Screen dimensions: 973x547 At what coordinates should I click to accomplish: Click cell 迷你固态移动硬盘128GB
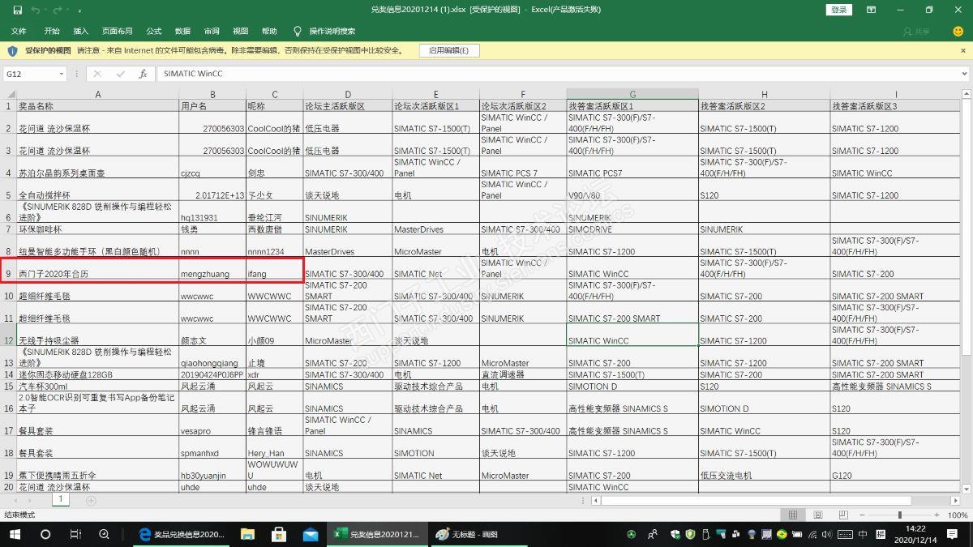[98, 374]
